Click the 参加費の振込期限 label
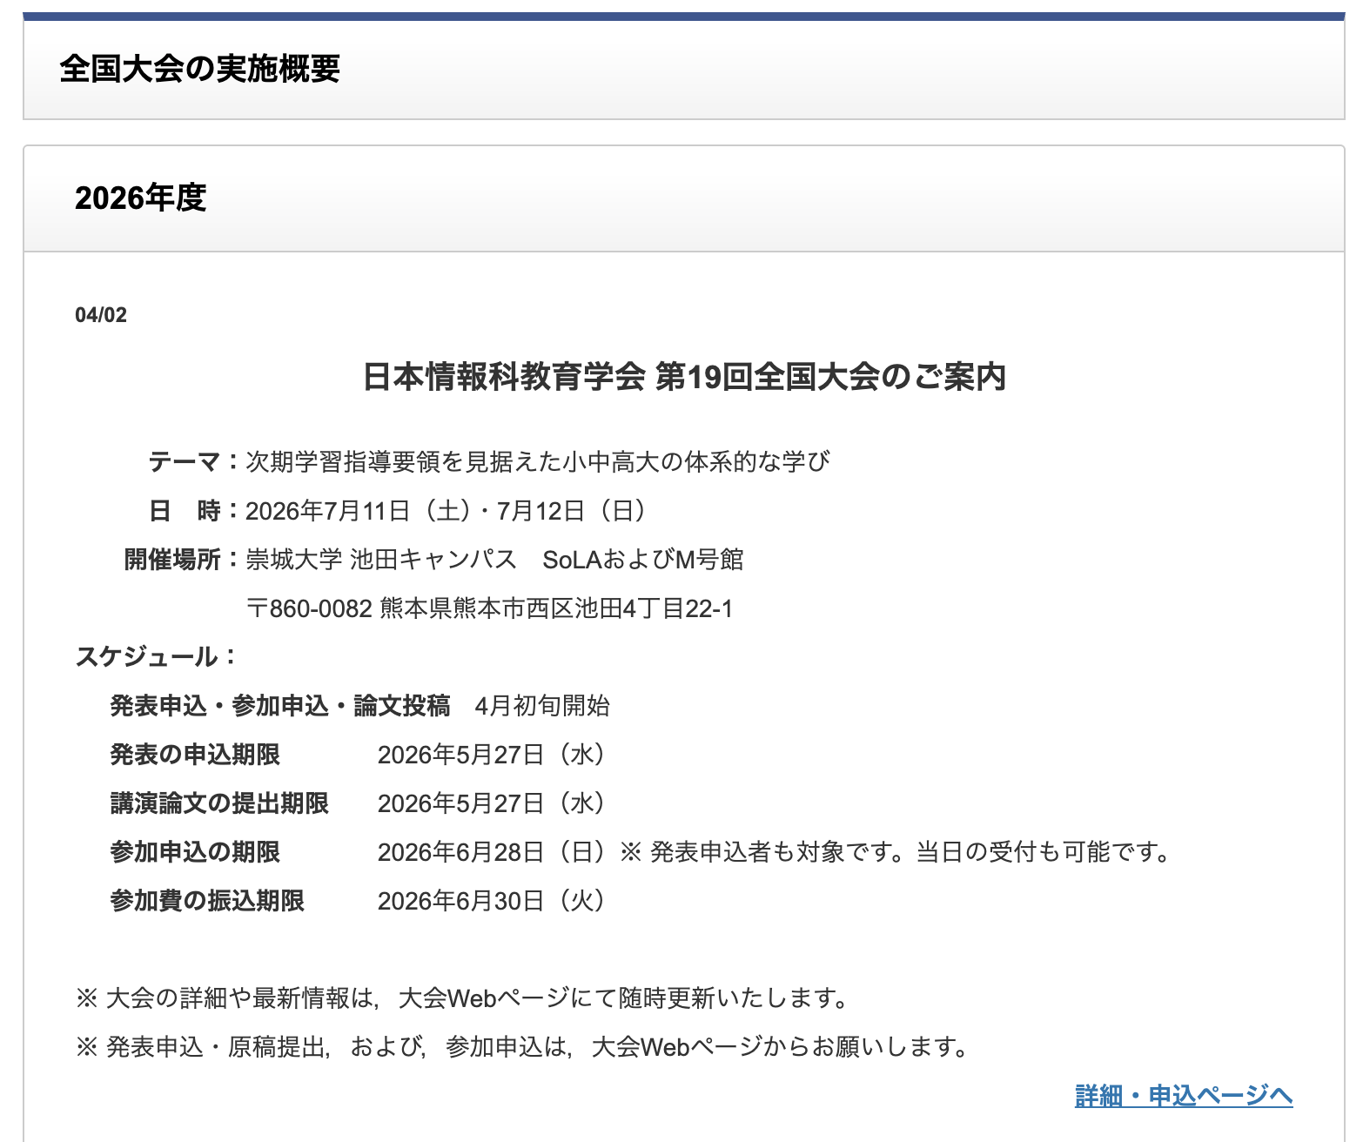This screenshot has width=1363, height=1142. pos(207,901)
